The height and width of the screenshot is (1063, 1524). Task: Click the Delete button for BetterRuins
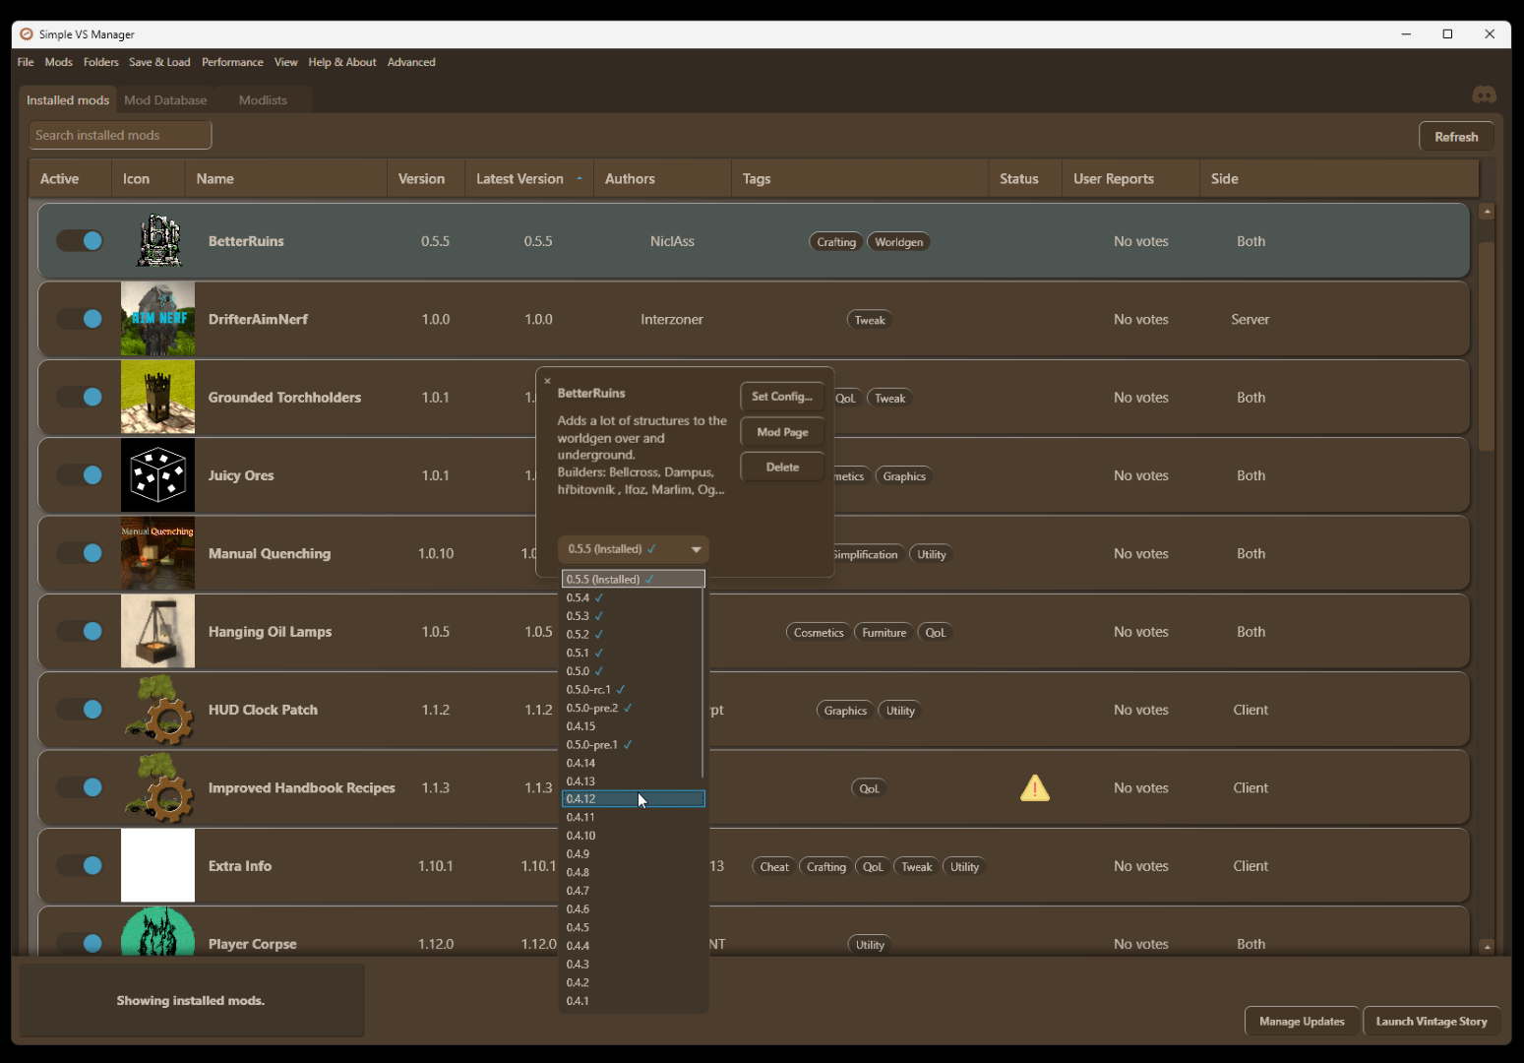(782, 468)
